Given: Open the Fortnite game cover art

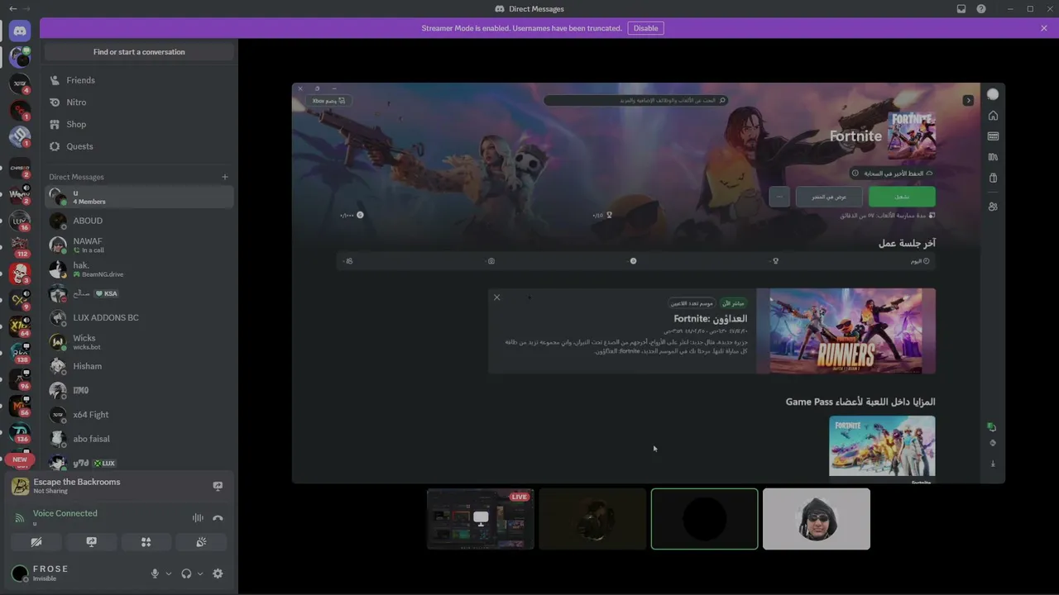Looking at the screenshot, I should click(912, 136).
